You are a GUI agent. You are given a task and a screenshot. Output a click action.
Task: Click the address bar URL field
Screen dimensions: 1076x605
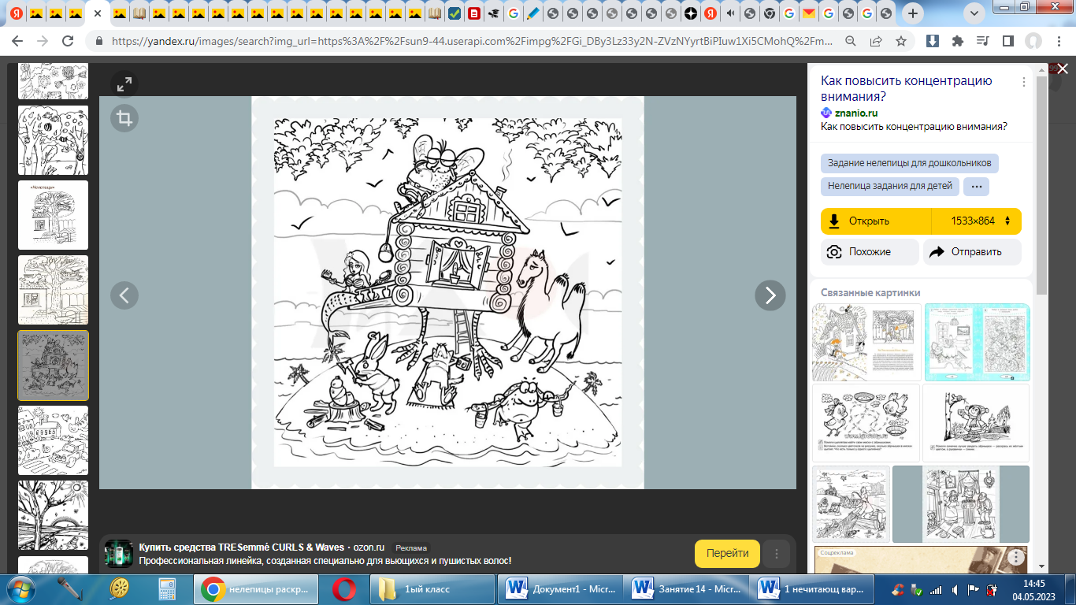(473, 41)
